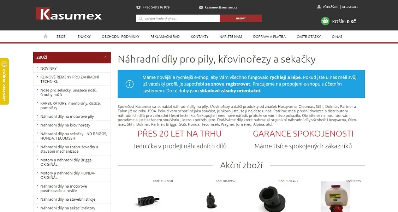The width and height of the screenshot is (398, 212).
Task: Click the red Hledat button
Action: 241,18
